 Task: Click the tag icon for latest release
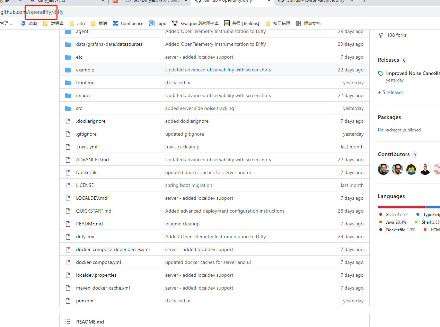click(x=381, y=74)
